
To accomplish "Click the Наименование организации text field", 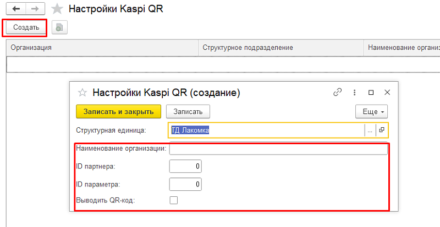I will tap(278, 149).
